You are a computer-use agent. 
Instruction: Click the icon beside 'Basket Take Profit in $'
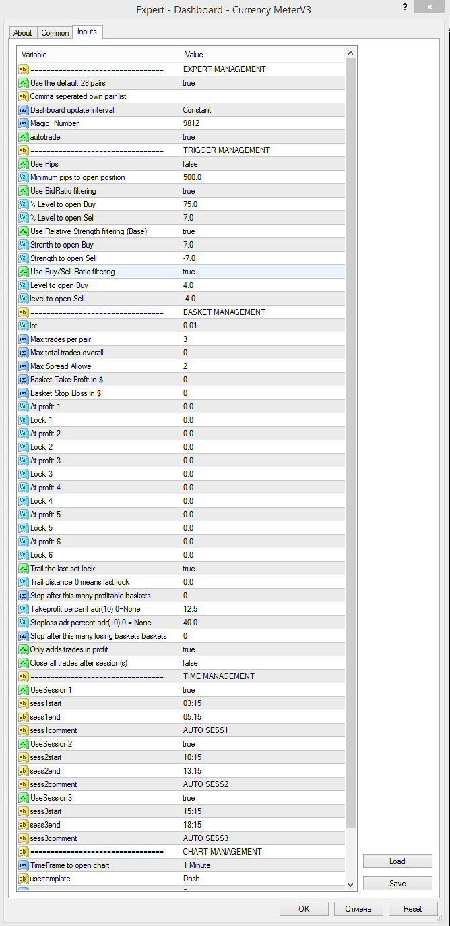(23, 380)
